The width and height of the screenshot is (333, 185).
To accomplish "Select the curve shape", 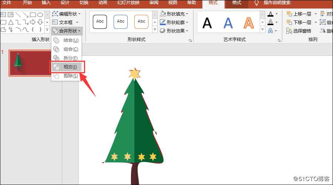I will pos(26,30).
